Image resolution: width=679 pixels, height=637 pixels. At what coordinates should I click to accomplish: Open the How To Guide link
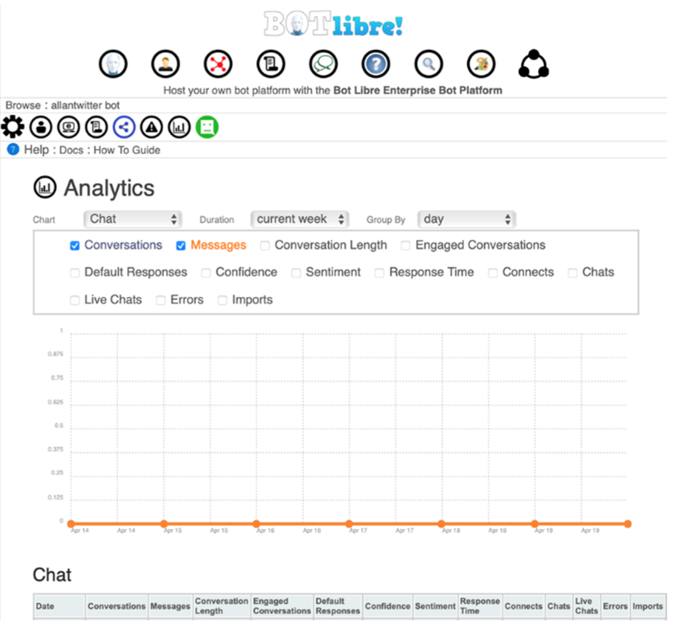point(127,150)
